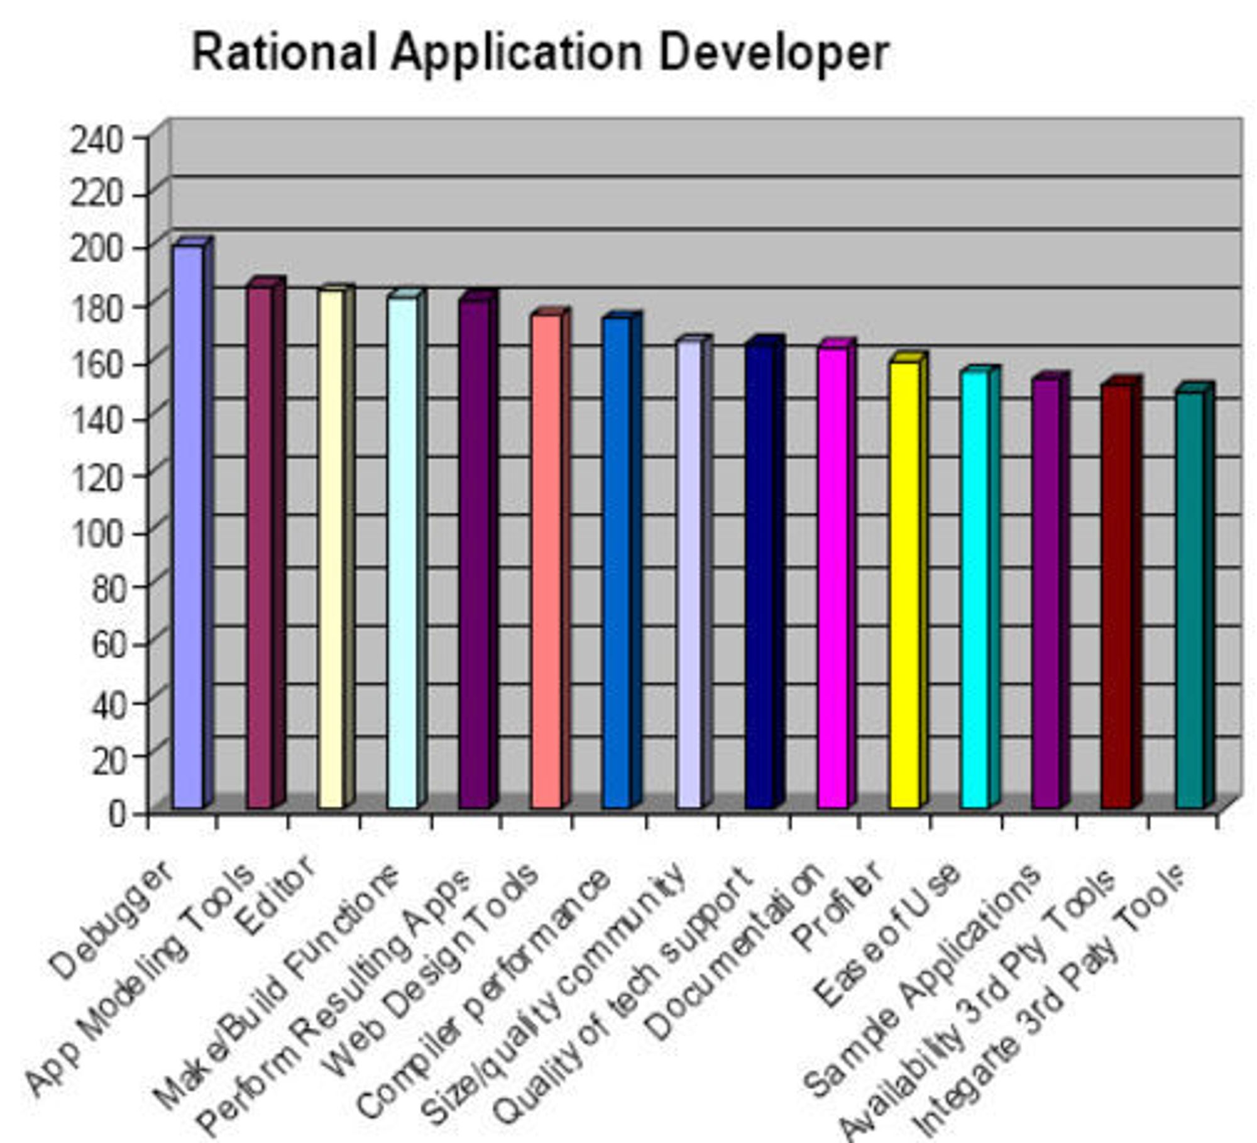Click the App Modeling Tools axis label
1257x1143 pixels.
pos(140,981)
